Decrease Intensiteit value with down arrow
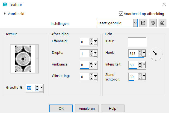The width and height of the screenshot is (169, 113). click(140, 67)
